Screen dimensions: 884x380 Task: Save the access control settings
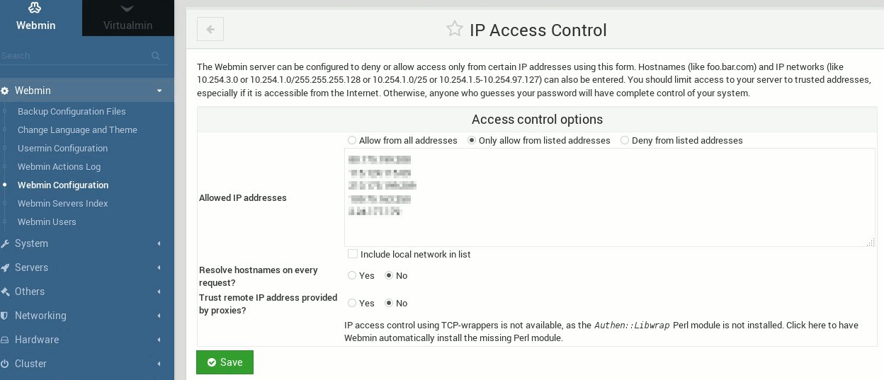pyautogui.click(x=225, y=362)
